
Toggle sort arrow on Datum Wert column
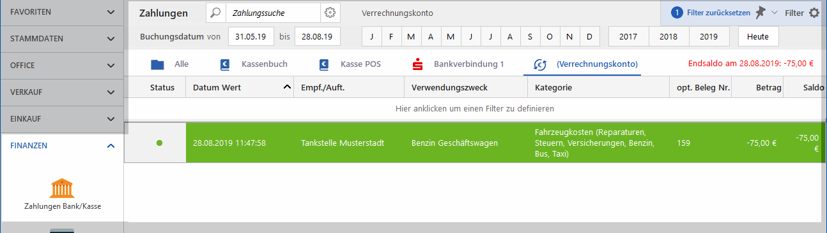pos(286,87)
